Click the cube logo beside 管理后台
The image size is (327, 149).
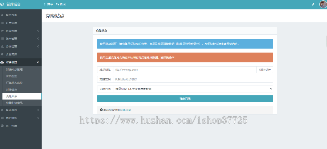[x=2, y=4]
